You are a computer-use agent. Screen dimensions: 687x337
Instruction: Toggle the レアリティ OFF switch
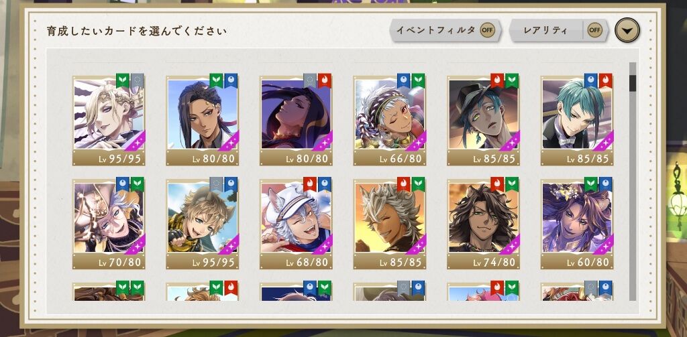(594, 30)
